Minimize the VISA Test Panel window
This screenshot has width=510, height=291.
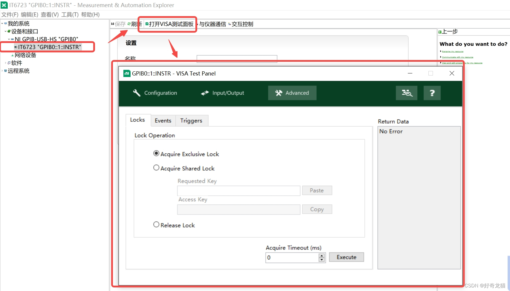(410, 73)
